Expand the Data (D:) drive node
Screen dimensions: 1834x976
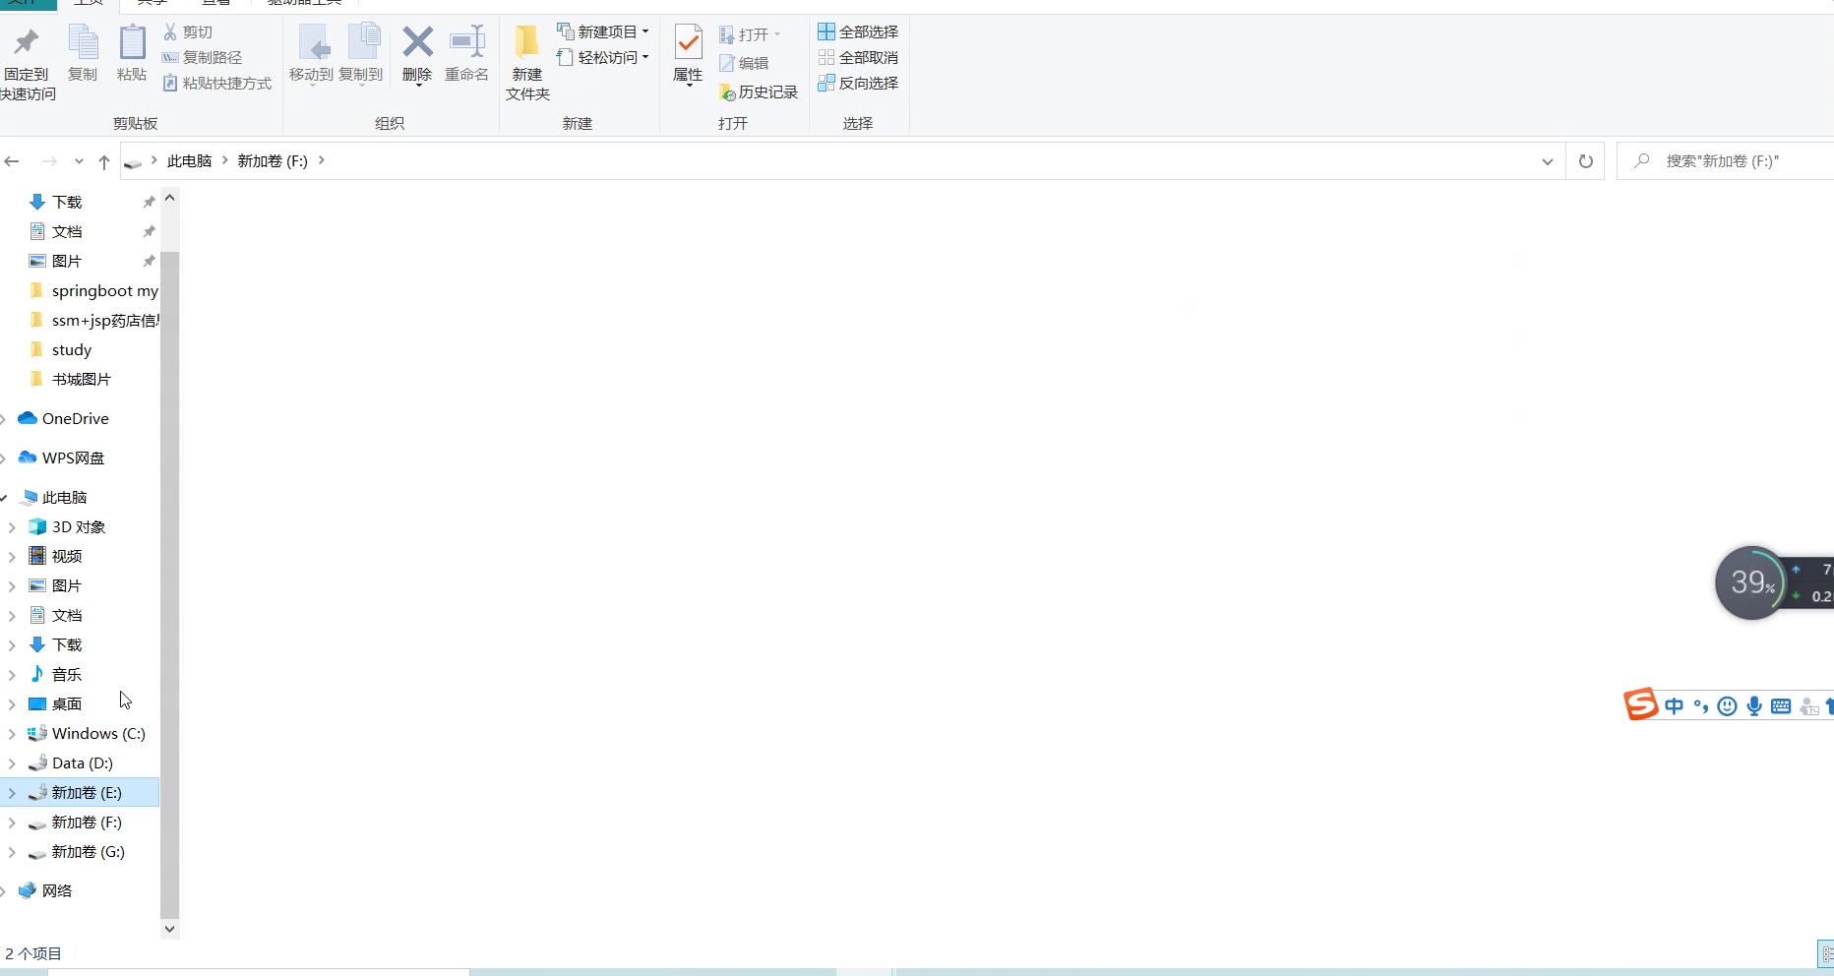click(x=12, y=763)
